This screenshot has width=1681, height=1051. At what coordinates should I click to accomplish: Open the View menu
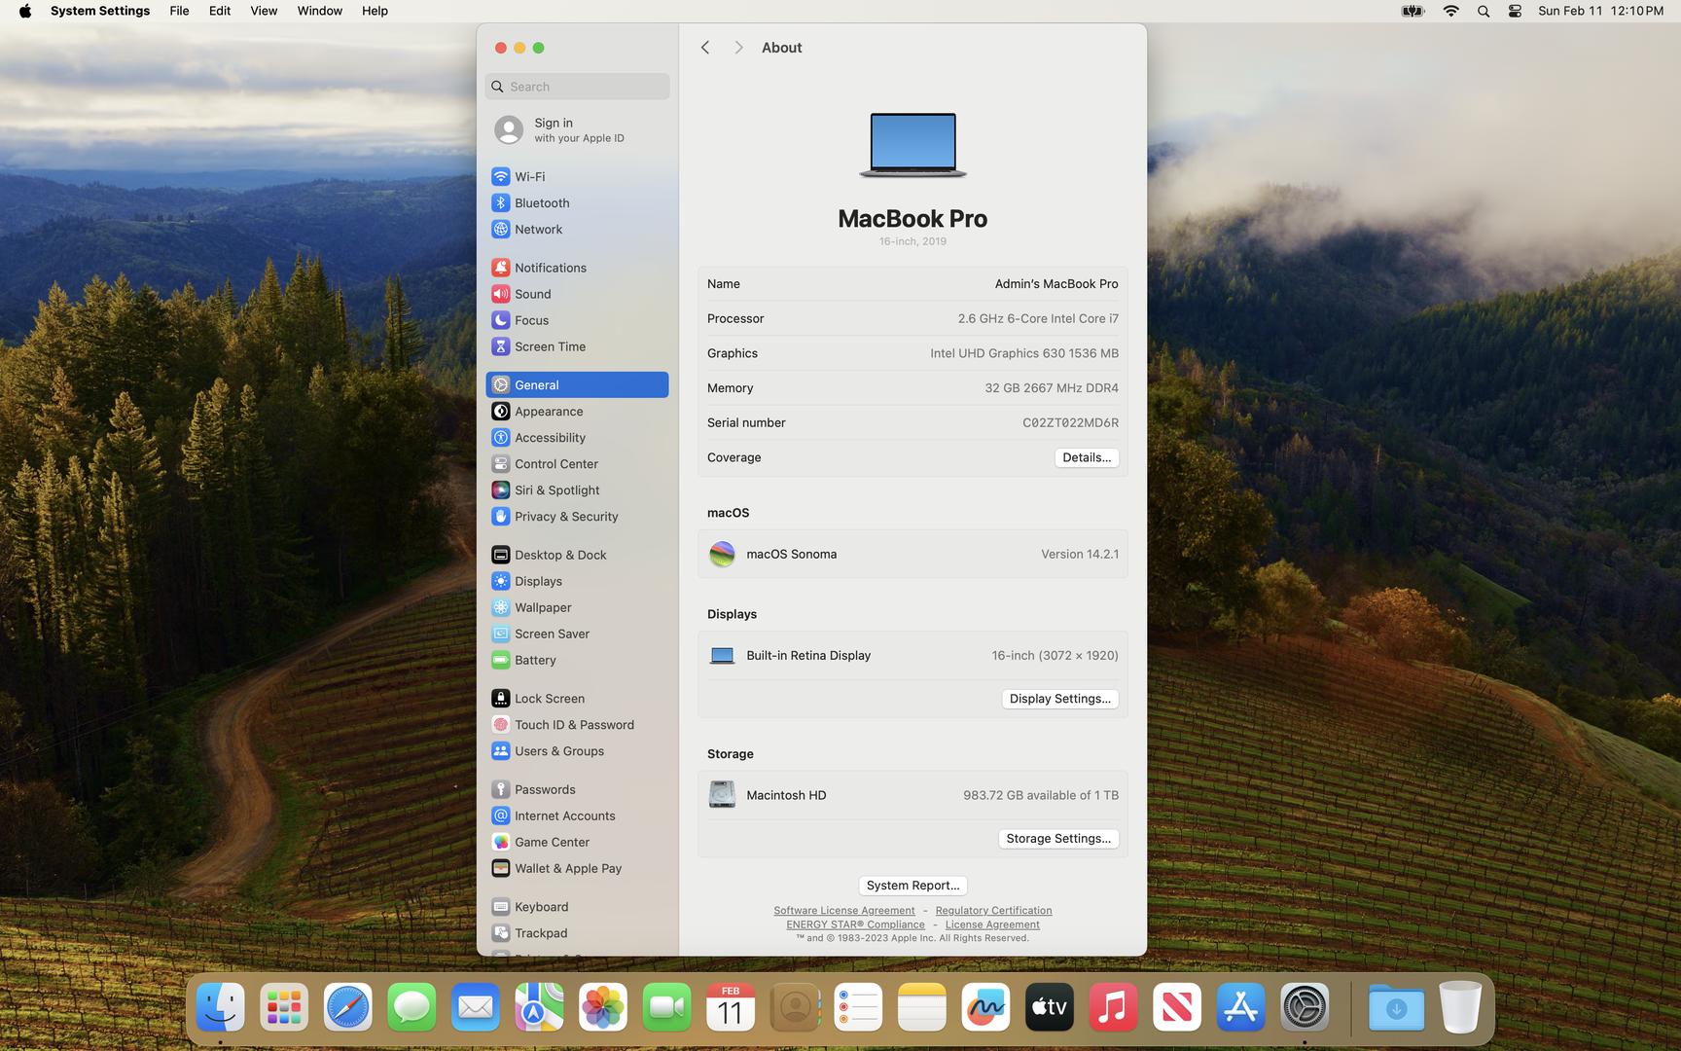[264, 12]
